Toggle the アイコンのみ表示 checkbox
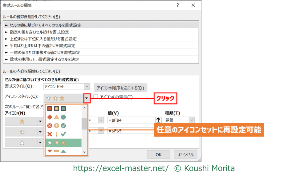 96,97
